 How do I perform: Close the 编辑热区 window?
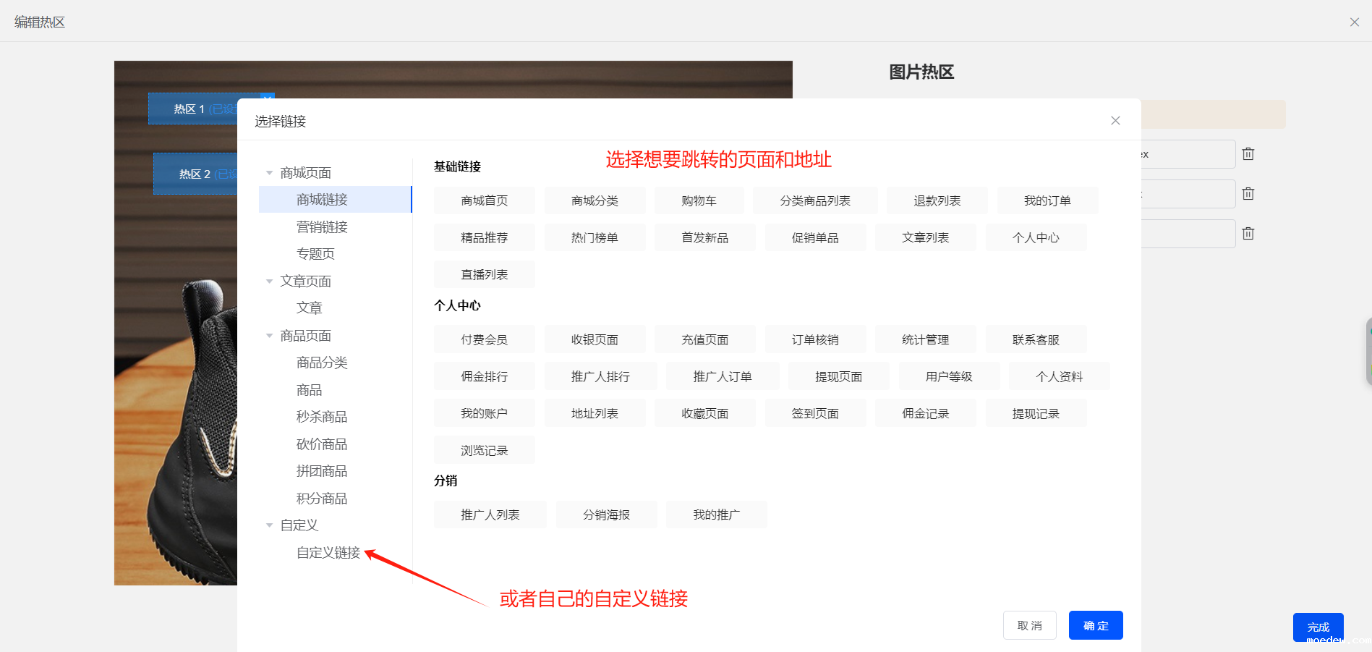1354,22
